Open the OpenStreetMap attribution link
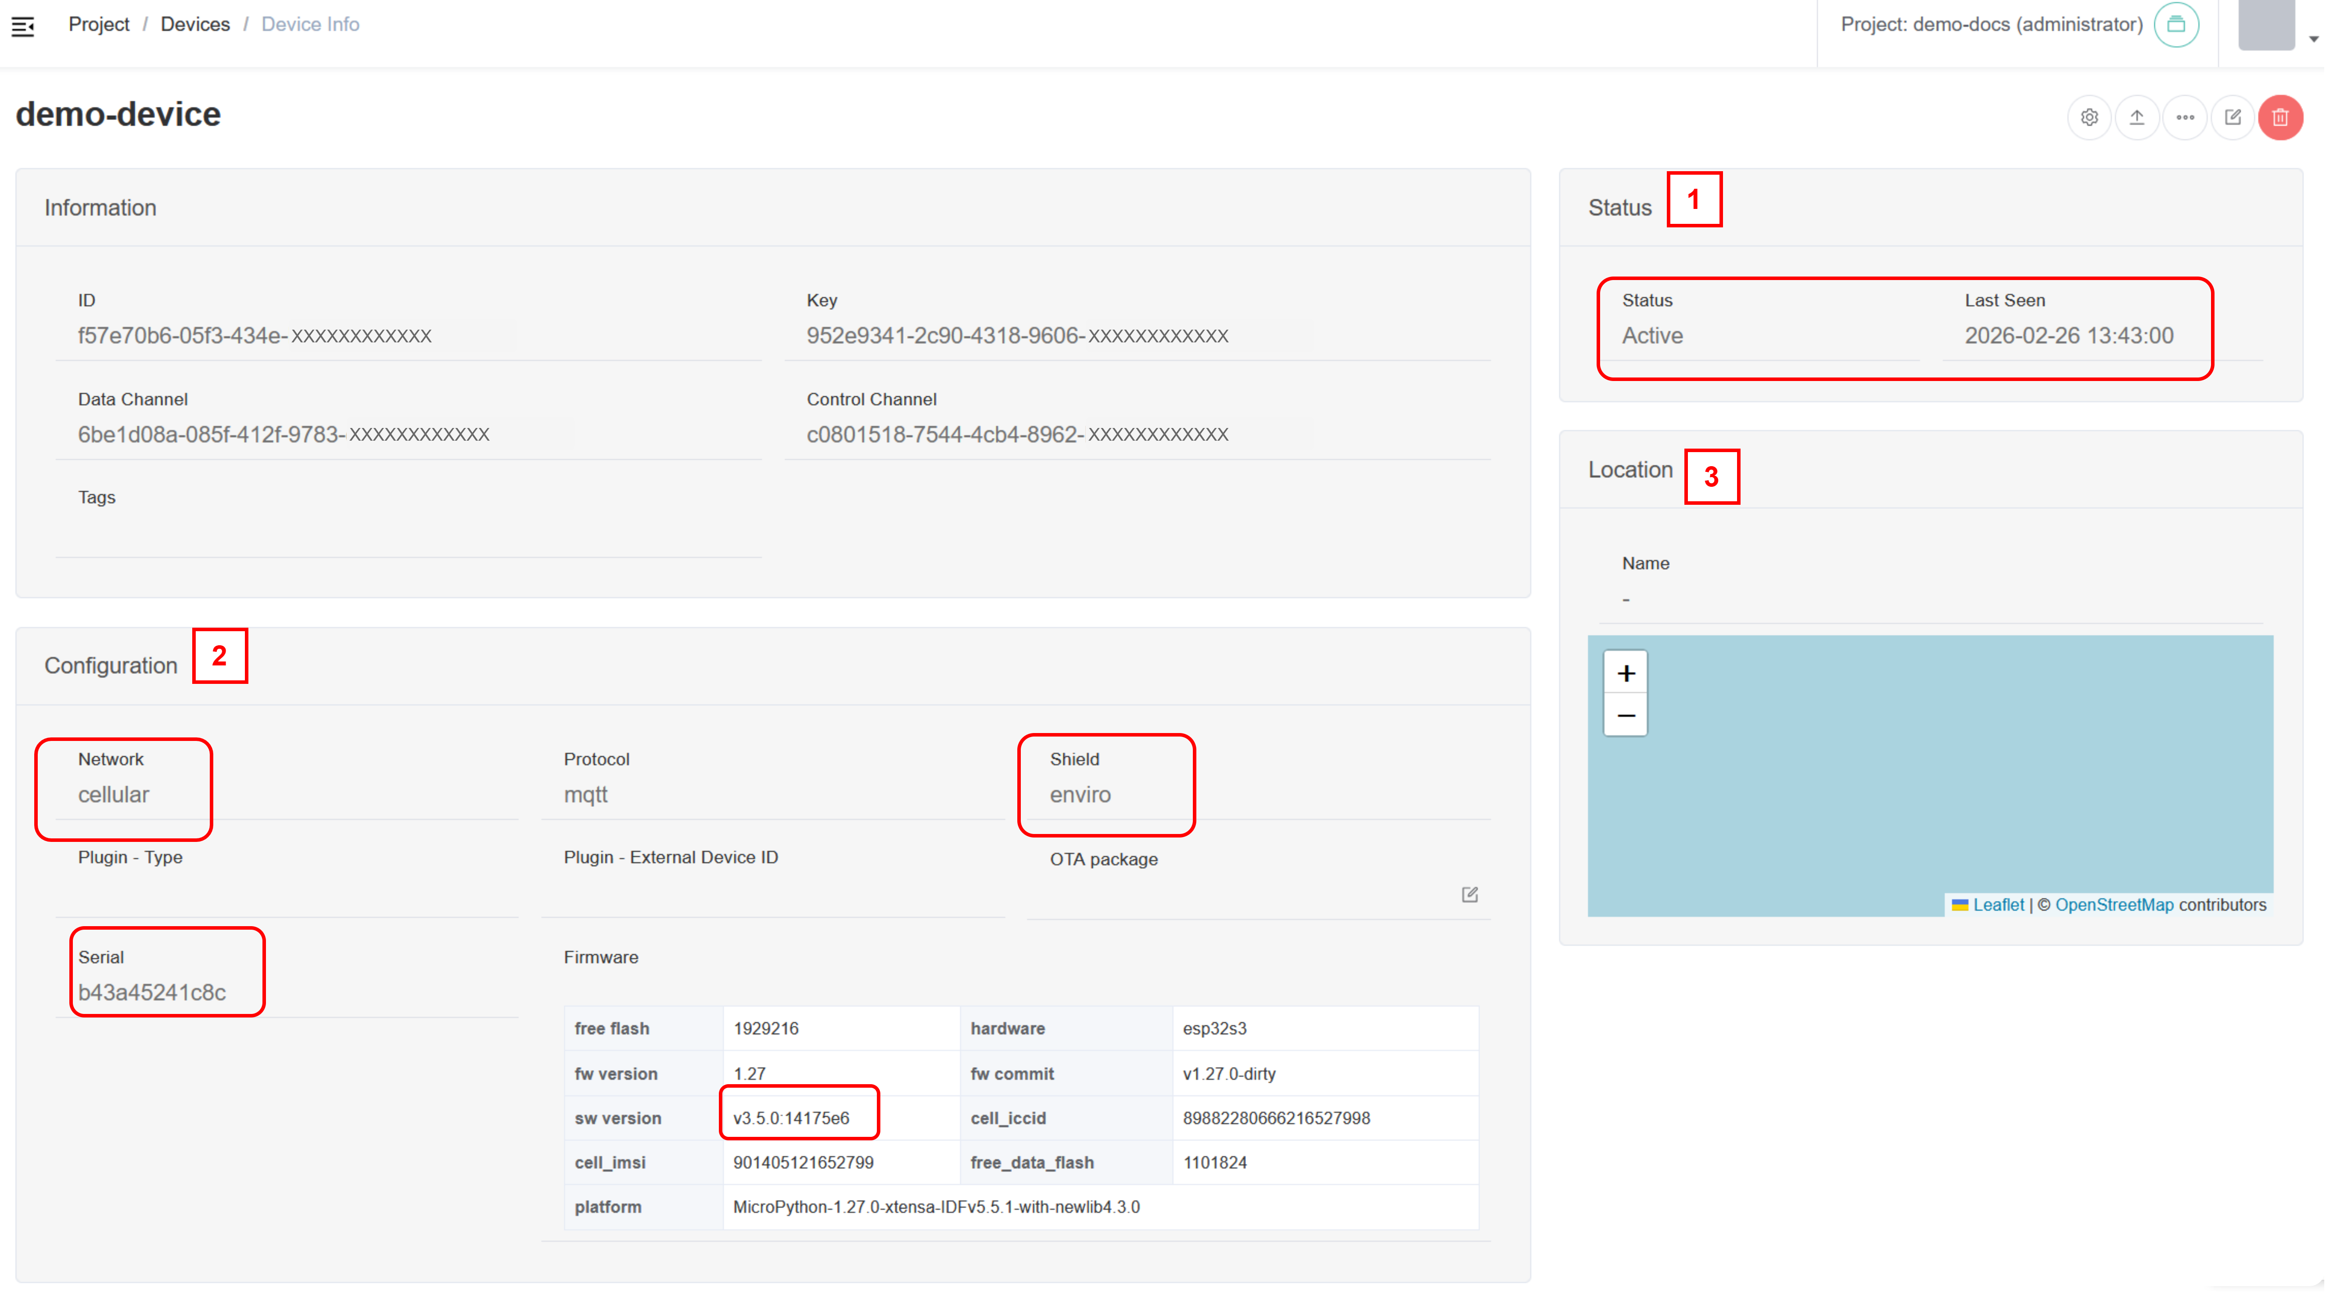This screenshot has width=2326, height=1294. [2114, 904]
